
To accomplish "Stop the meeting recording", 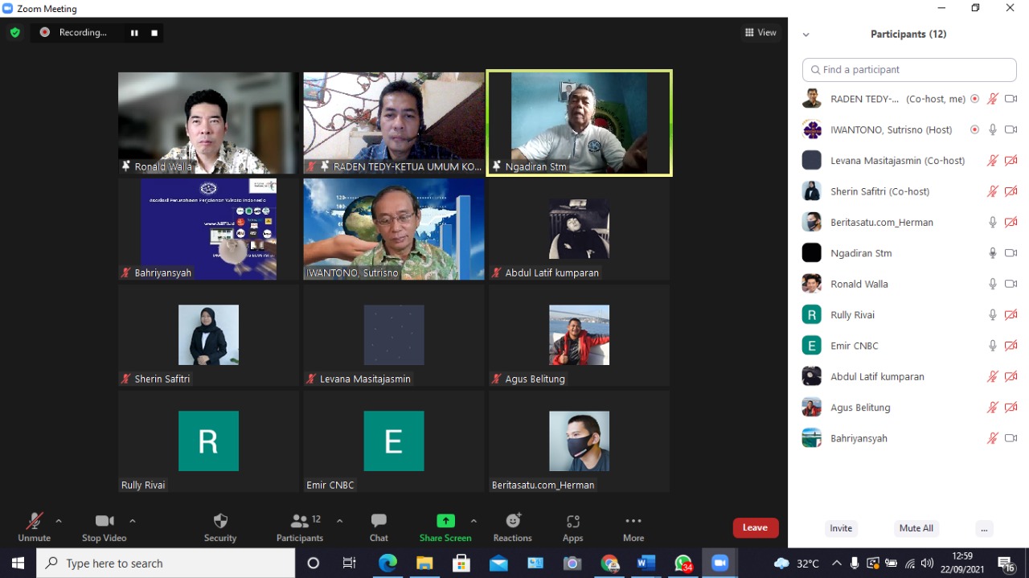I will pos(154,33).
